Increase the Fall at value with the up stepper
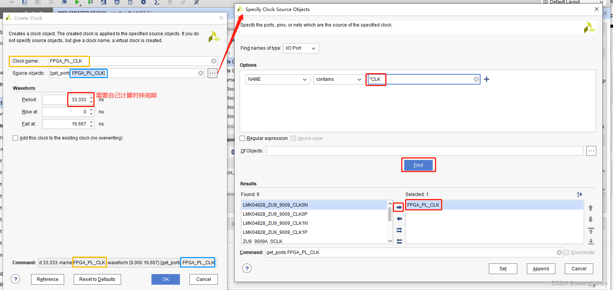613x290 pixels. tap(91, 122)
